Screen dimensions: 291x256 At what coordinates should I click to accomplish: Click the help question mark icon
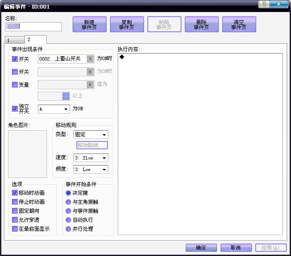264,4
